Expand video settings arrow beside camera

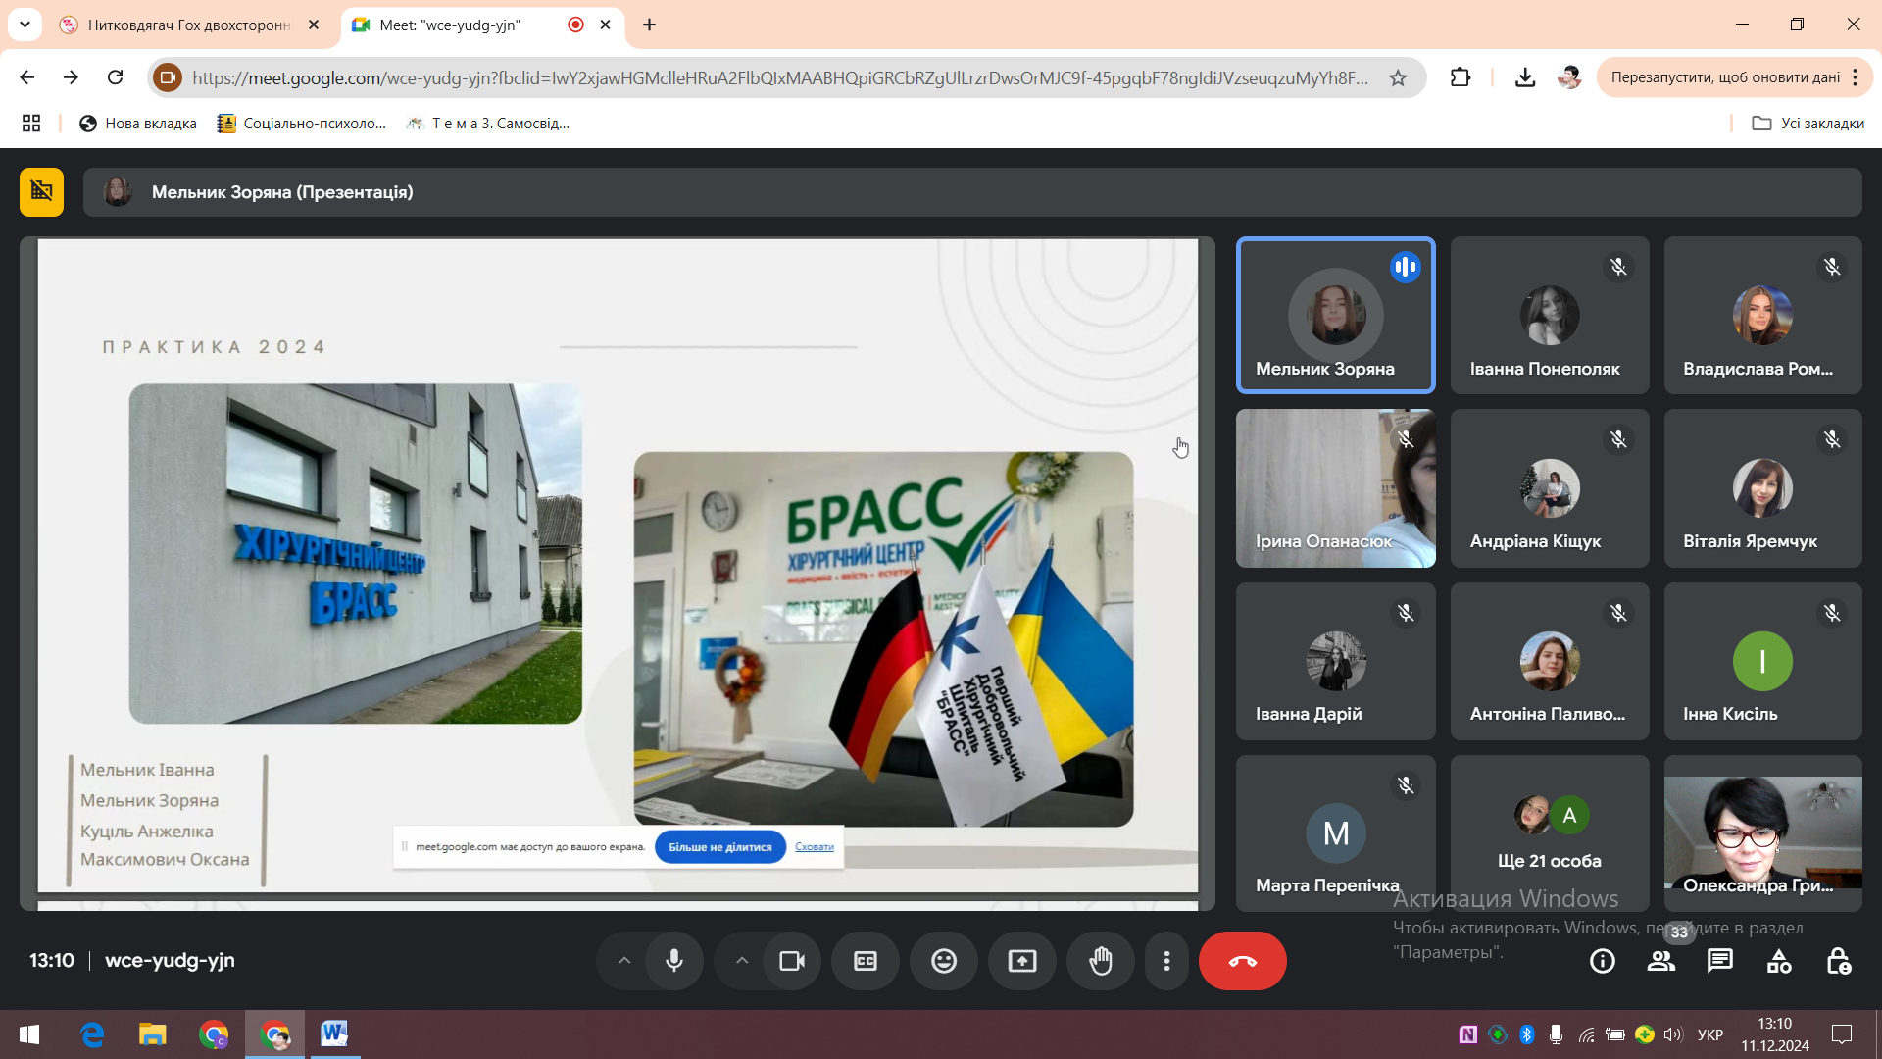(742, 961)
